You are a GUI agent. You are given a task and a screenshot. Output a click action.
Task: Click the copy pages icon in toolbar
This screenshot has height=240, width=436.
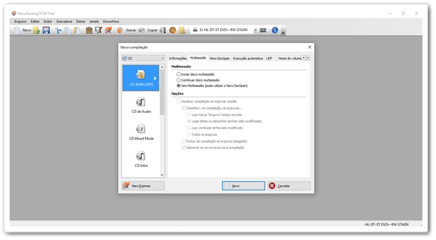coord(68,30)
